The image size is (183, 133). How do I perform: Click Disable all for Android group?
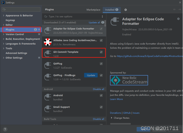(x=98, y=89)
